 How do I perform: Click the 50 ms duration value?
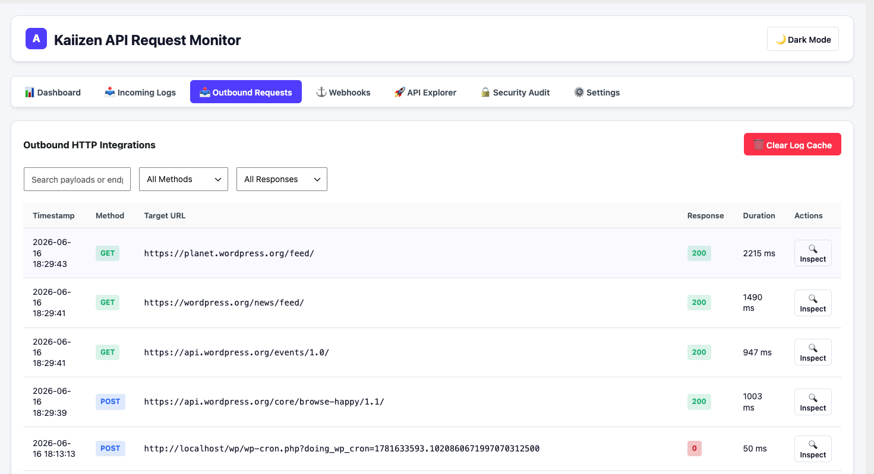[755, 448]
